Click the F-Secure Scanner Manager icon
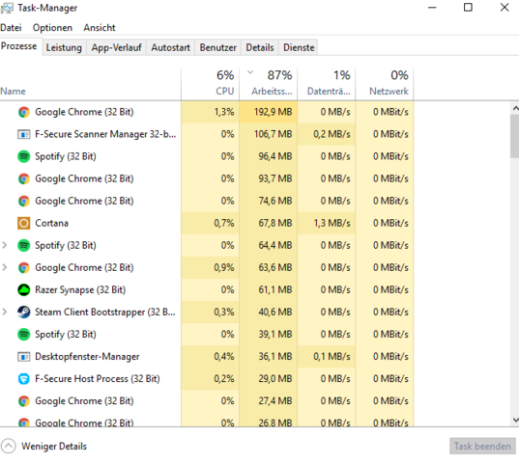This screenshot has height=463, width=519. coord(23,134)
